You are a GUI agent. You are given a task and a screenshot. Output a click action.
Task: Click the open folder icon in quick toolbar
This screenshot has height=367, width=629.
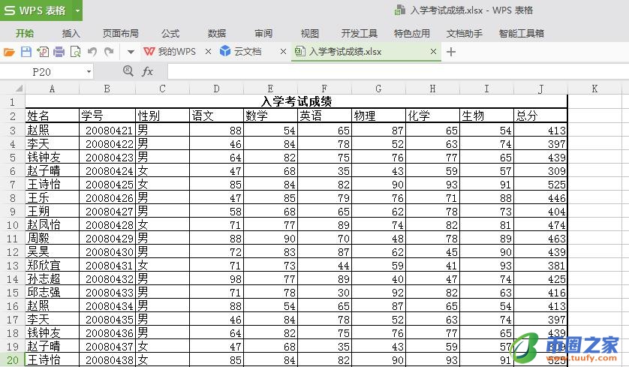9,52
